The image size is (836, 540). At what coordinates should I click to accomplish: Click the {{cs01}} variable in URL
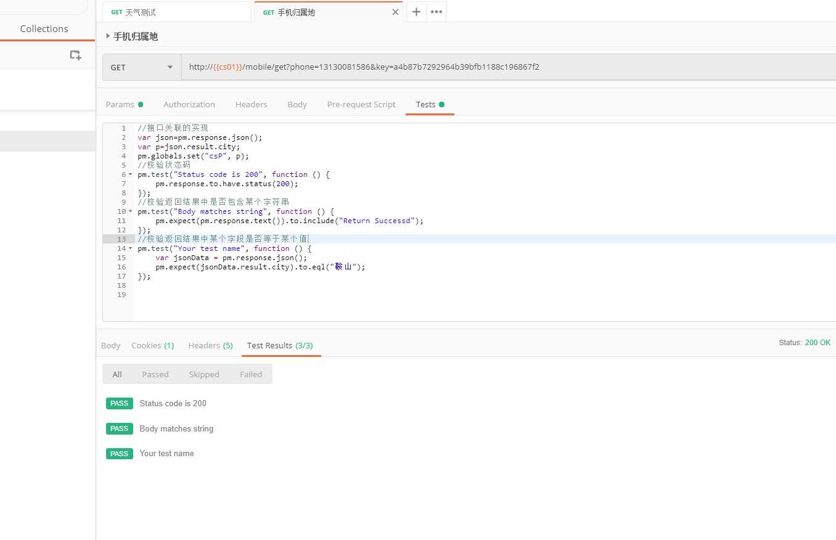pyautogui.click(x=227, y=67)
